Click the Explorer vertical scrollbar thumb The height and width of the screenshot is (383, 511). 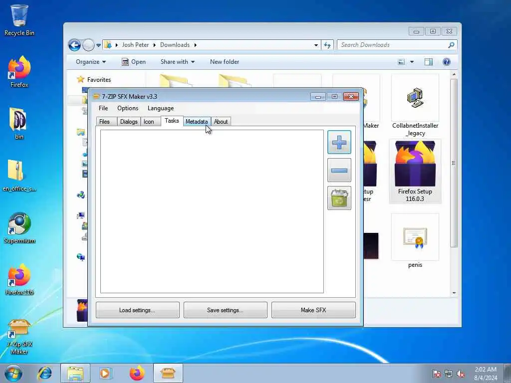[x=453, y=163]
